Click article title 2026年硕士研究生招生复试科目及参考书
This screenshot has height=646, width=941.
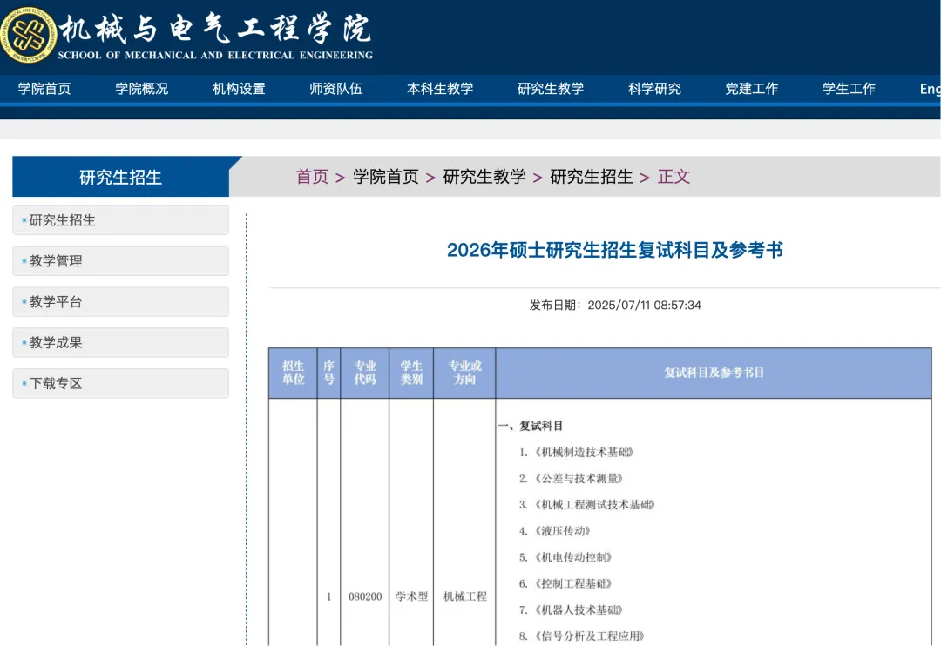click(615, 250)
